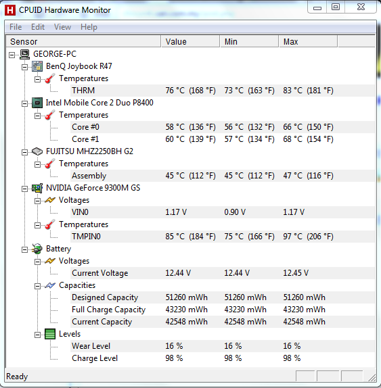This screenshot has height=388, width=381.
Task: Click the window resize grip corner
Action: [372, 377]
